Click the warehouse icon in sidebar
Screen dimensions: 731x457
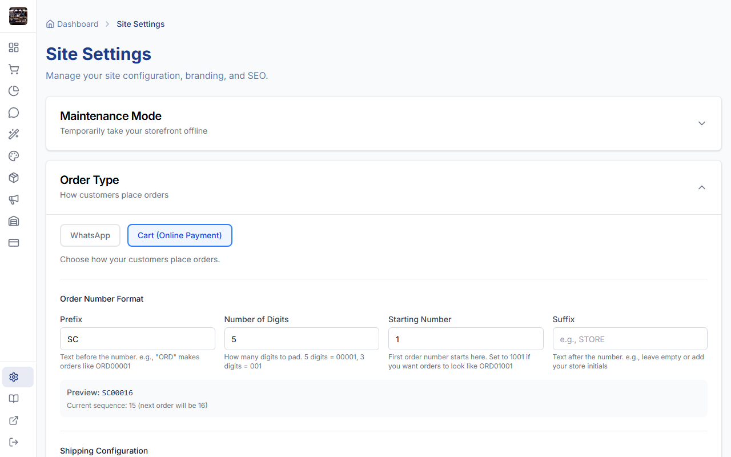14,221
